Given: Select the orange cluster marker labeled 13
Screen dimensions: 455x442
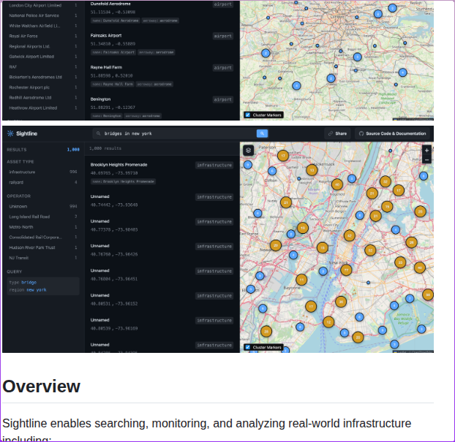Looking at the screenshot, I should 312,169.
